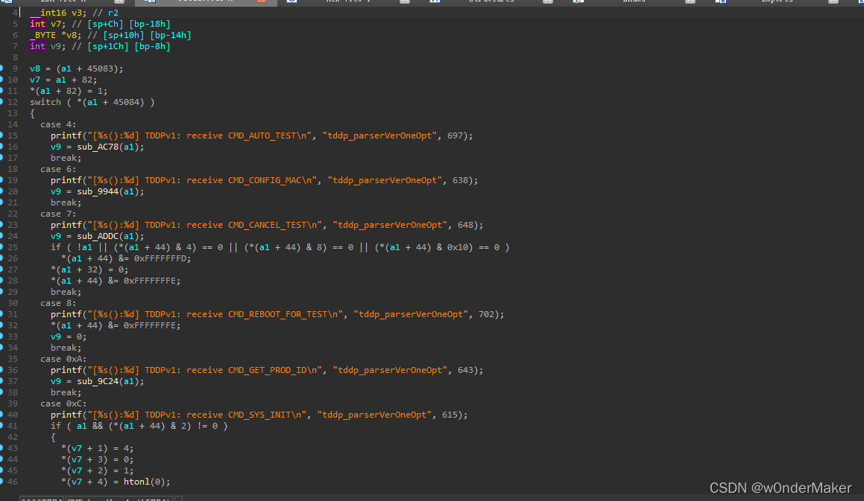The image size is (864, 501).
Task: Click the 'case 4:' label
Action: pyautogui.click(x=58, y=124)
